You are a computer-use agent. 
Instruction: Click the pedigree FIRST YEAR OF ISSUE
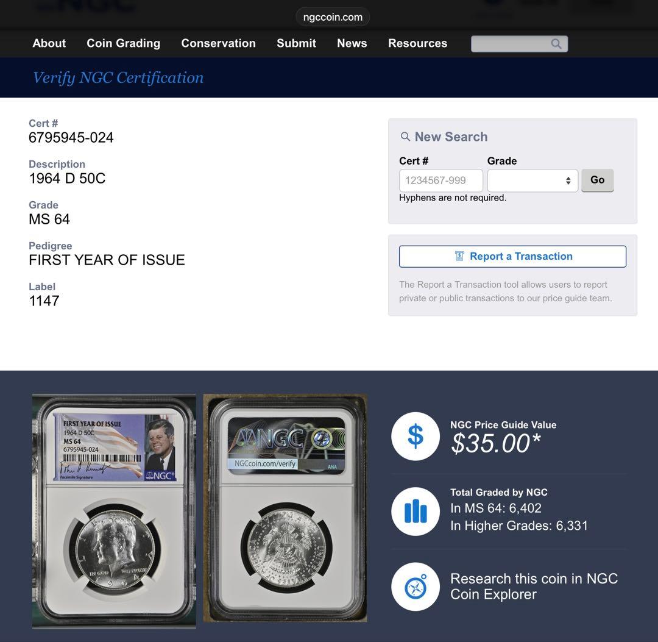pyautogui.click(x=107, y=260)
